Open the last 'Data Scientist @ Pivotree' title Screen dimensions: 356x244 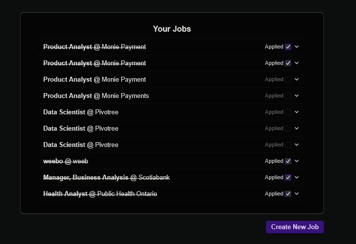[81, 145]
